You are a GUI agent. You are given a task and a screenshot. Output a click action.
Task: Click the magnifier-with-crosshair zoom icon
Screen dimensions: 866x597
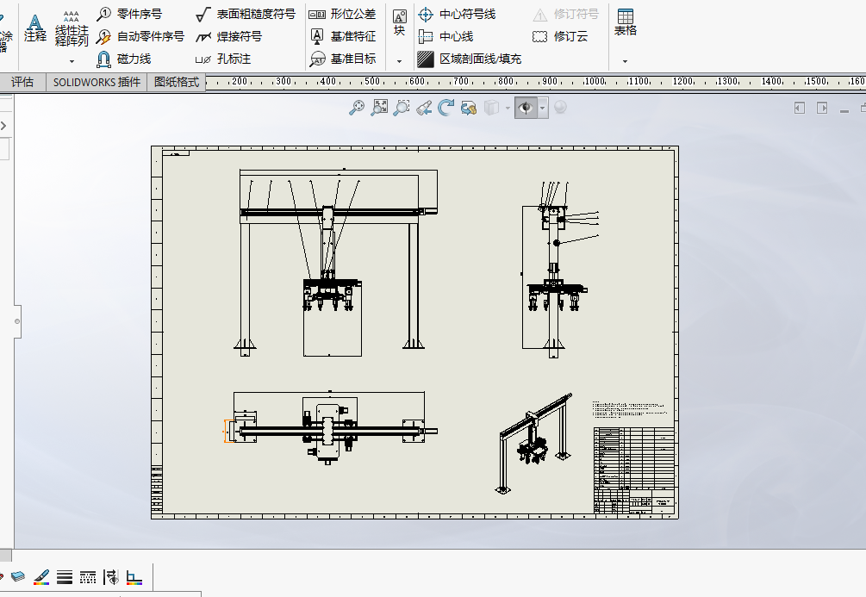pos(357,107)
